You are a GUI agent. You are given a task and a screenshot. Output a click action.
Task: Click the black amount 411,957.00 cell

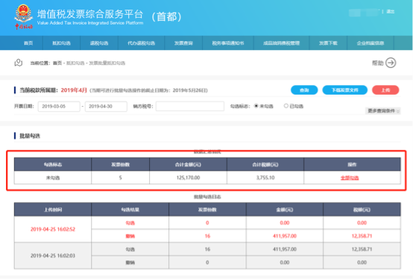(285, 249)
